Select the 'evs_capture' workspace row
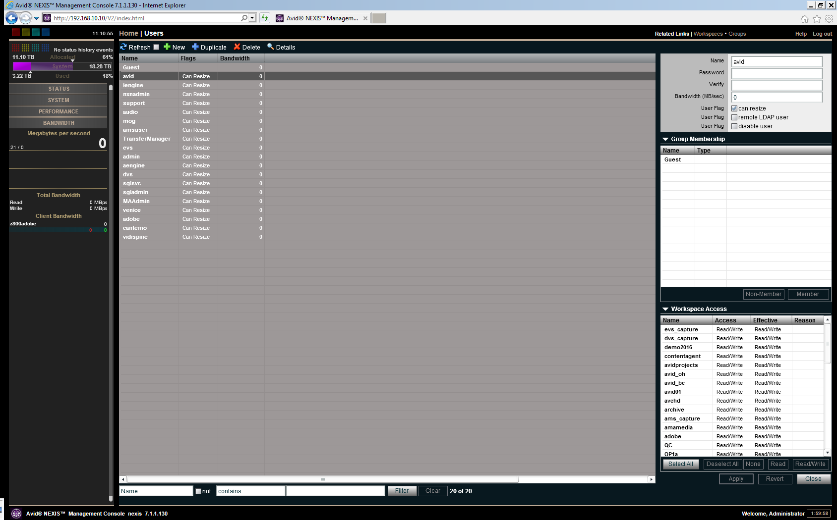The width and height of the screenshot is (837, 520). pyautogui.click(x=742, y=329)
